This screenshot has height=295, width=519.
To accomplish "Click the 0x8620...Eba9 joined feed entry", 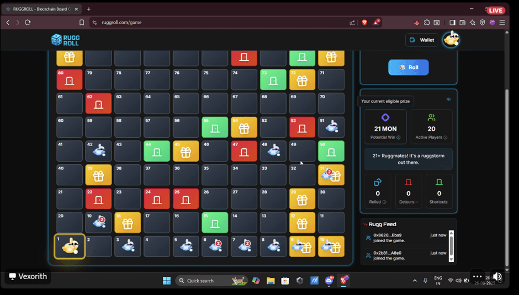I will (x=406, y=238).
